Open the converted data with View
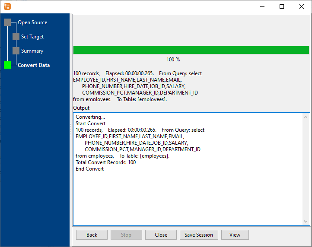The width and height of the screenshot is (312, 247). coord(235,235)
